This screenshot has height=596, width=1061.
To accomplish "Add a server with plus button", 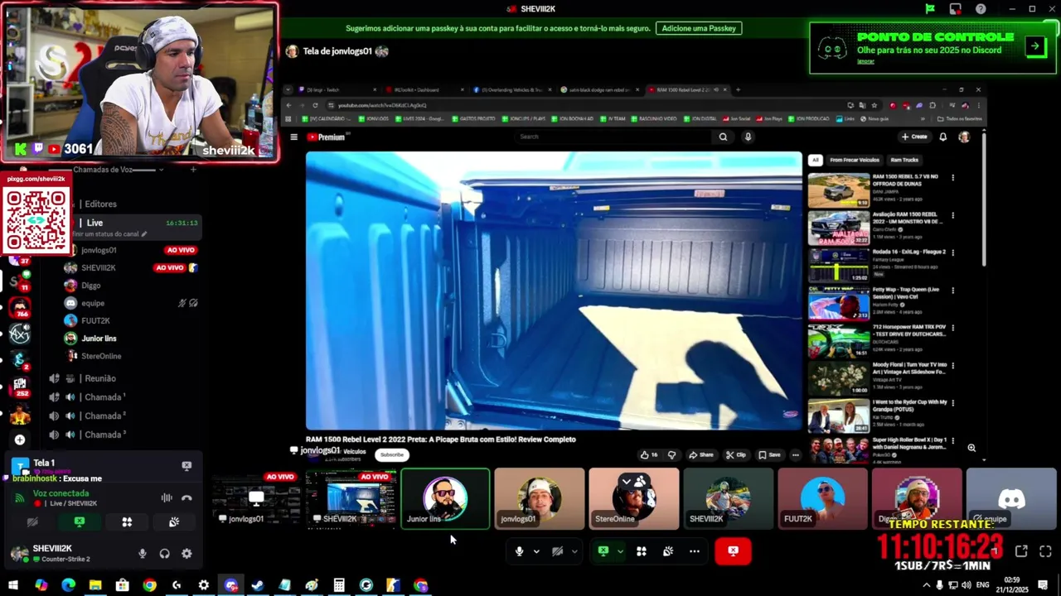I will point(20,440).
